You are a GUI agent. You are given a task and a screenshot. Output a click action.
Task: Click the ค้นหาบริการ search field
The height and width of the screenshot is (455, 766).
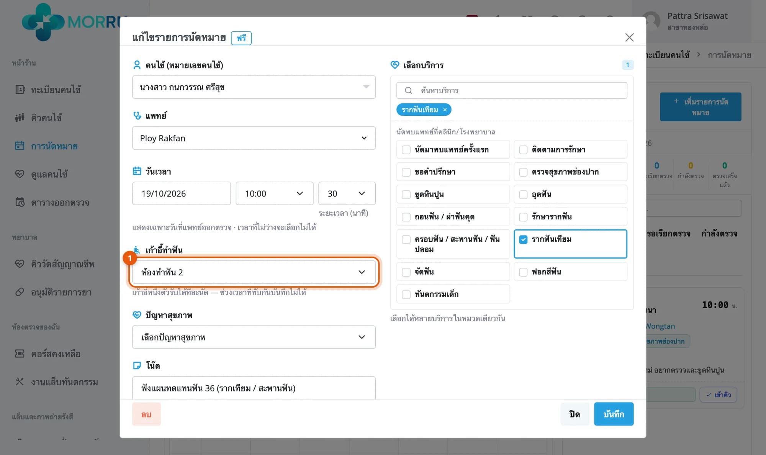pos(512,90)
